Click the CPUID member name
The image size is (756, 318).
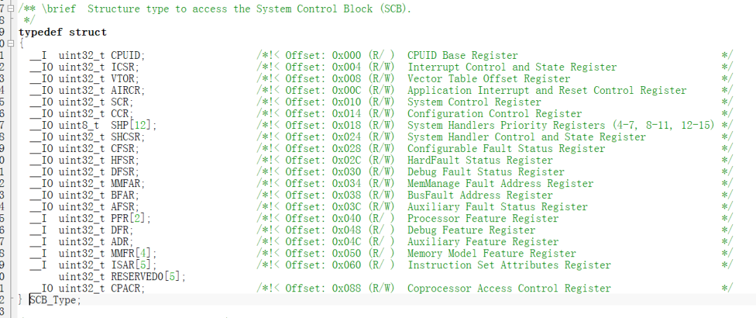coord(126,55)
